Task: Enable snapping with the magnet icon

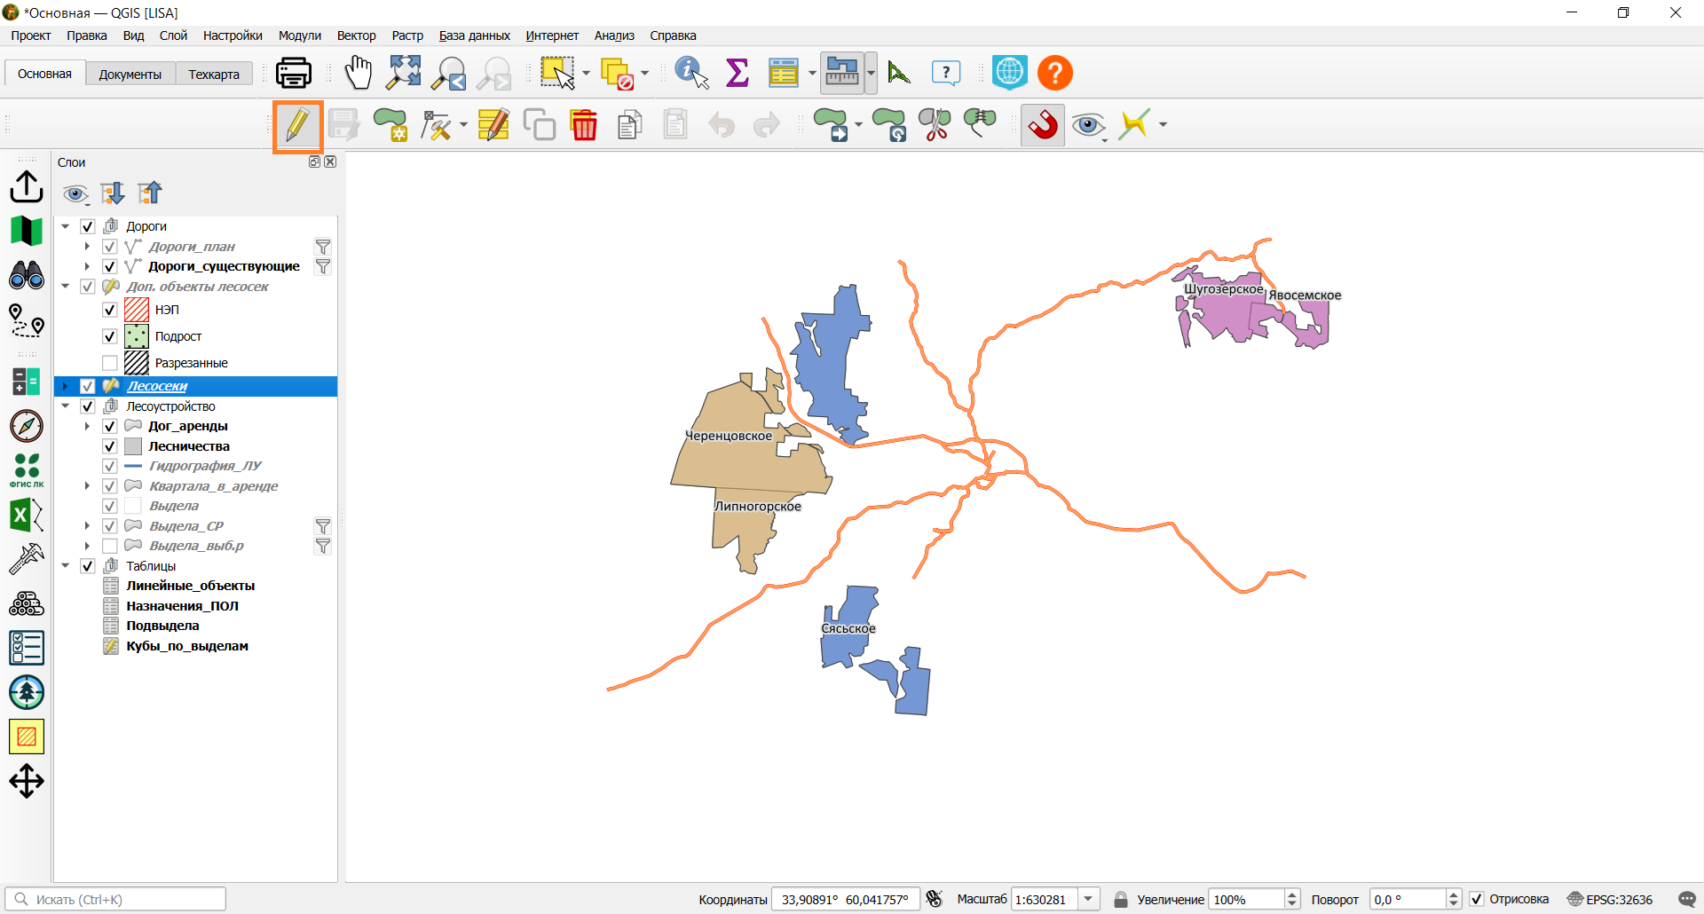Action: coord(1043,125)
